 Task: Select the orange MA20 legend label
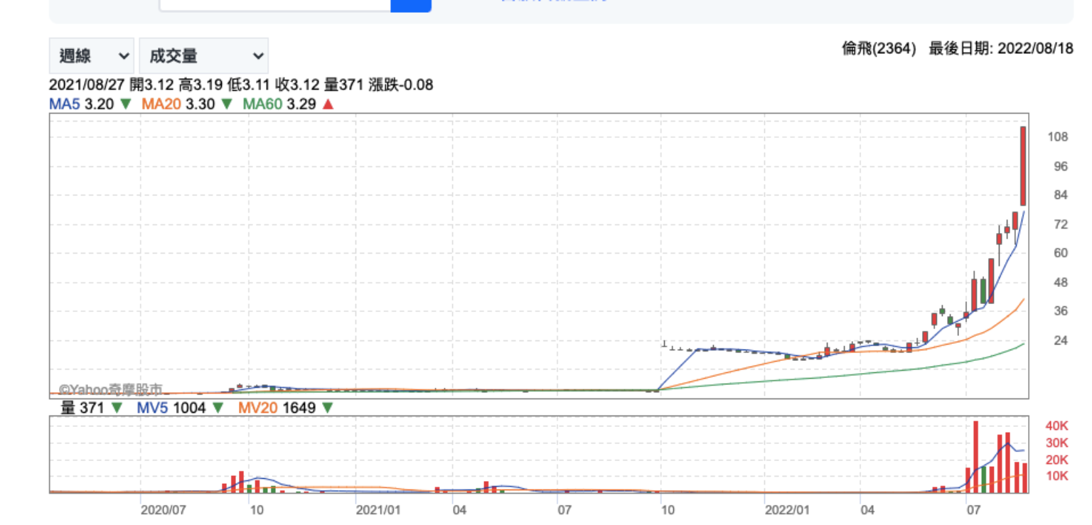pyautogui.click(x=161, y=104)
